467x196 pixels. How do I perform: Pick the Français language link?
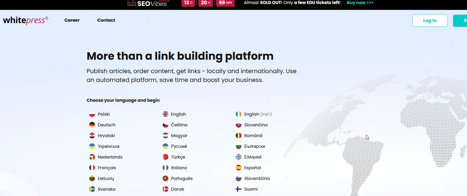point(107,168)
